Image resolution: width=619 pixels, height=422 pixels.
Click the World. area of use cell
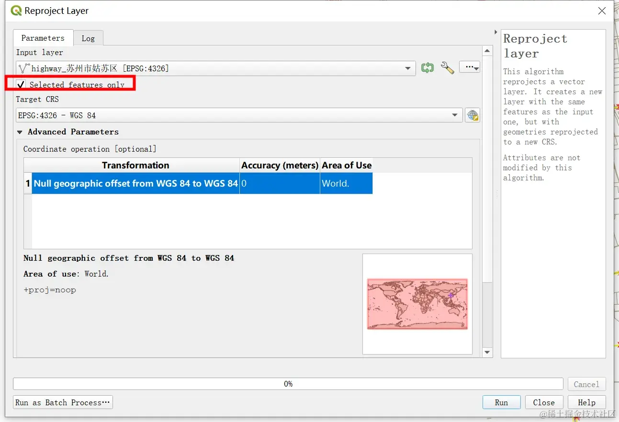coord(347,183)
